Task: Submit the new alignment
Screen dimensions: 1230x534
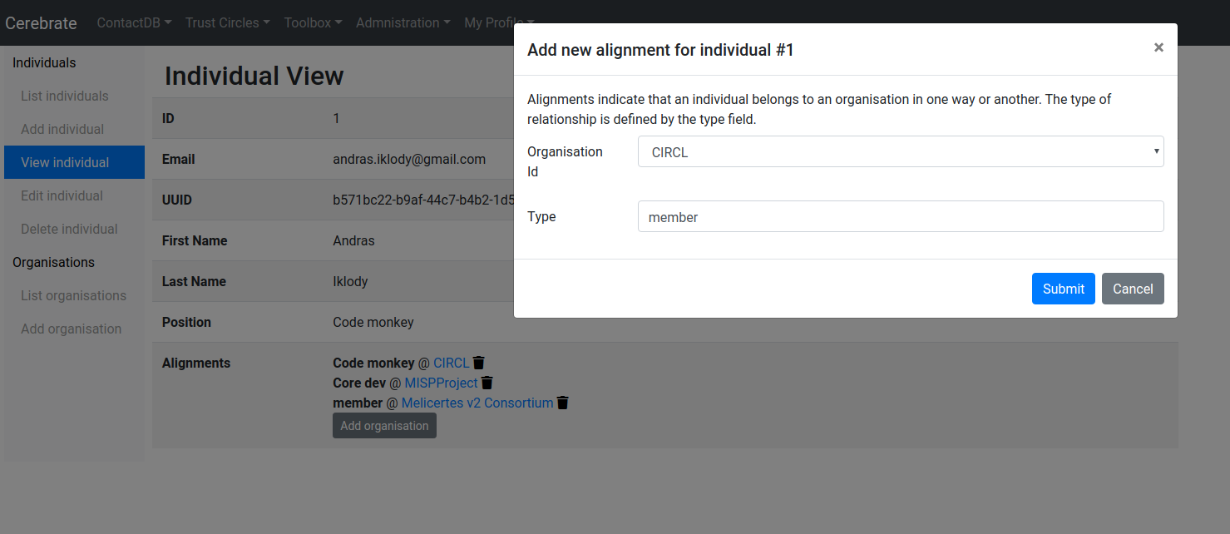Action: coord(1063,289)
